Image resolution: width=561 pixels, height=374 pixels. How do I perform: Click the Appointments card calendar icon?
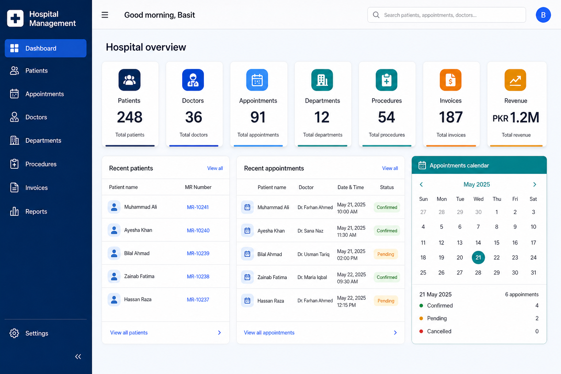[257, 80]
